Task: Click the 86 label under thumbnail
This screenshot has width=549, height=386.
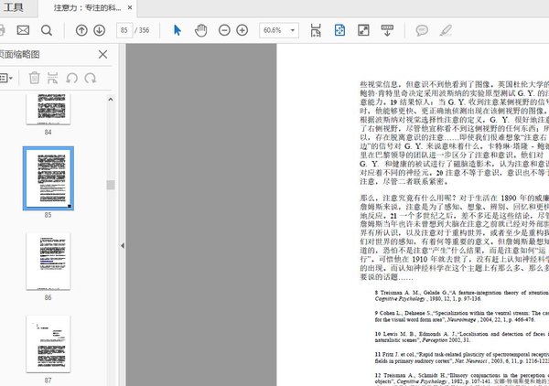Action: 48,297
